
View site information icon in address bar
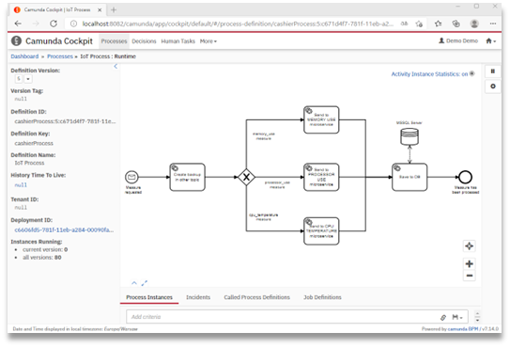pos(74,24)
